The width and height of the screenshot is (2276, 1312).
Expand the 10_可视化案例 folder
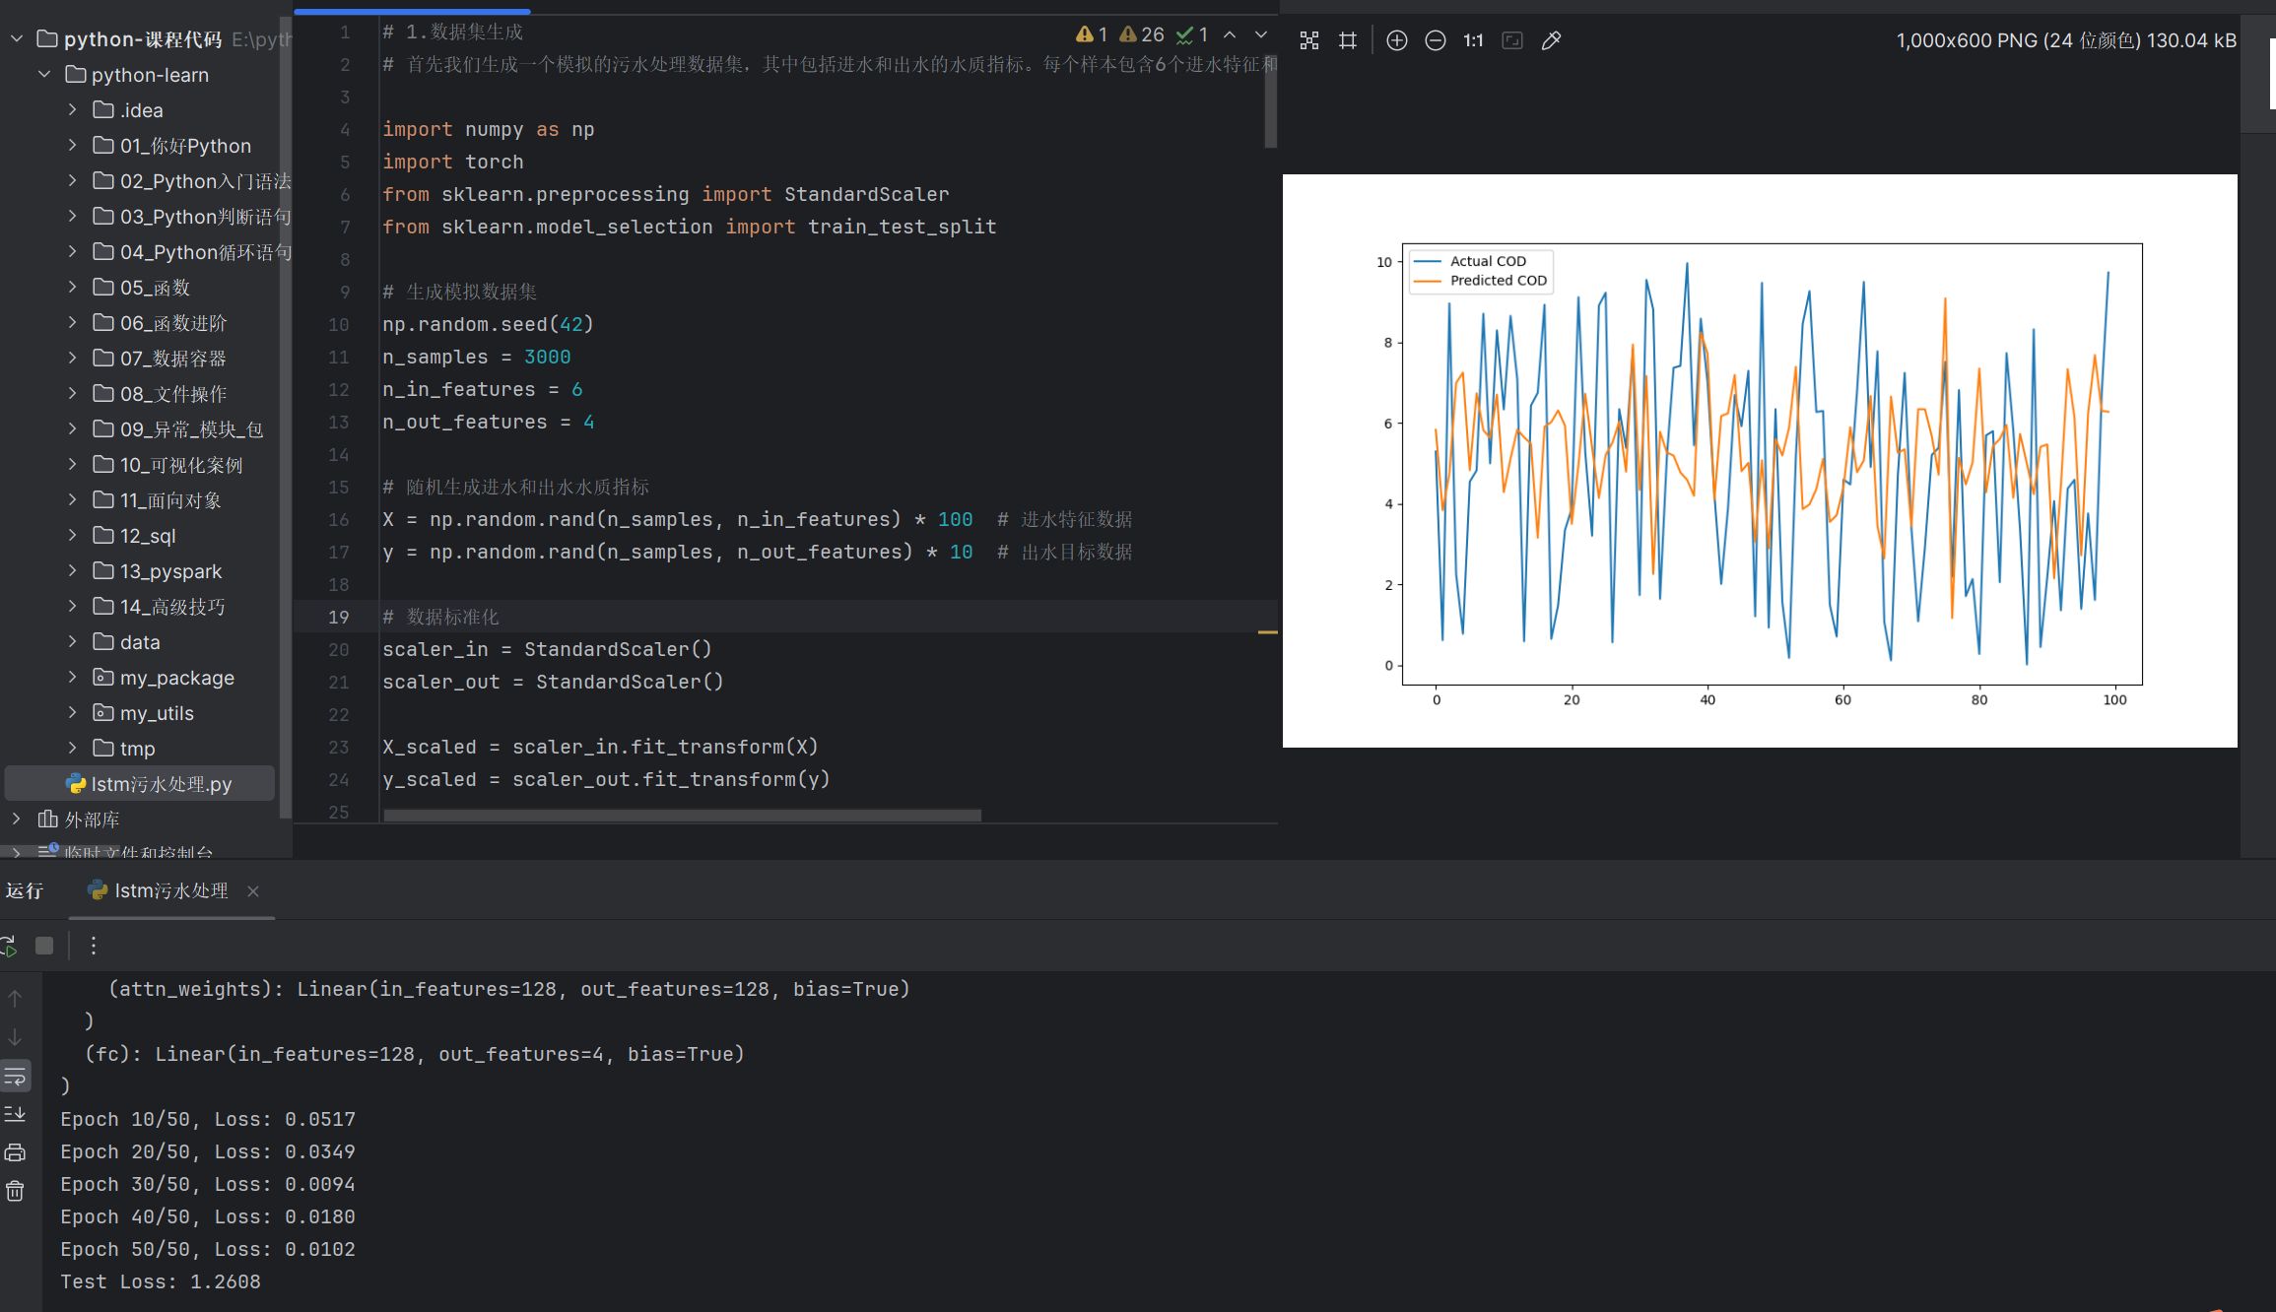pyautogui.click(x=72, y=464)
